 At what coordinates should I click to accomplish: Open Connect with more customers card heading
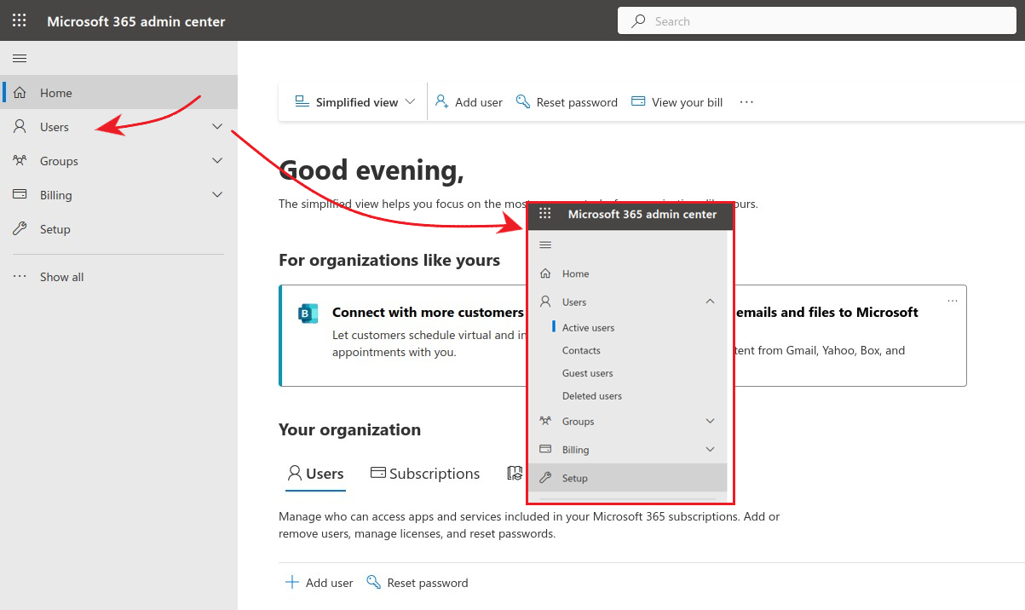[x=428, y=312]
